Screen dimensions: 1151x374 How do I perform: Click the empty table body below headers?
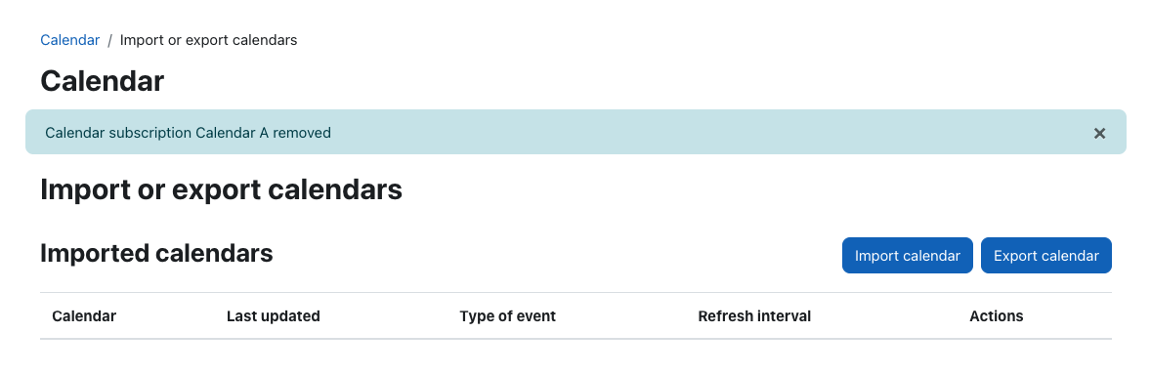point(576,355)
